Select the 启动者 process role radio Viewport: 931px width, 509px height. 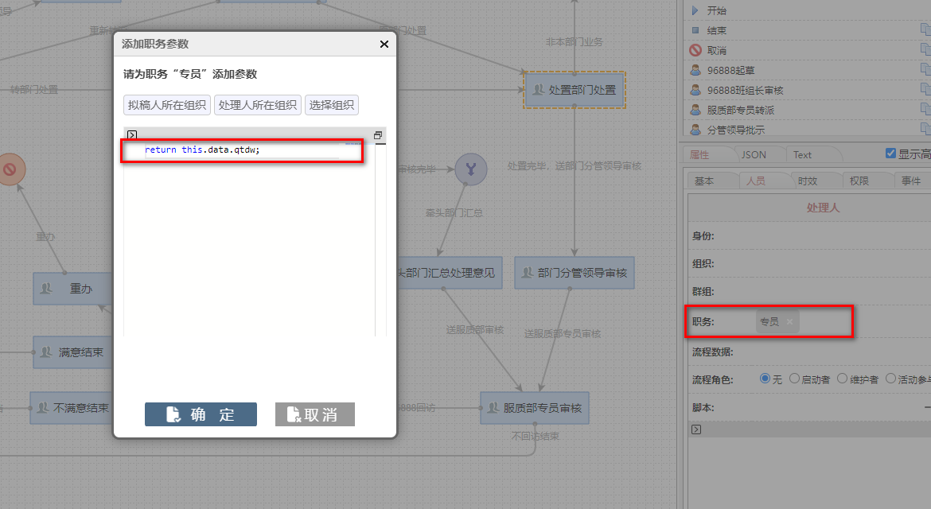tap(794, 379)
